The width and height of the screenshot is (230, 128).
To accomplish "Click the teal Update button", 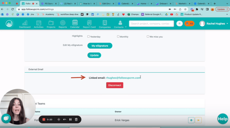I will (x=94, y=55).
